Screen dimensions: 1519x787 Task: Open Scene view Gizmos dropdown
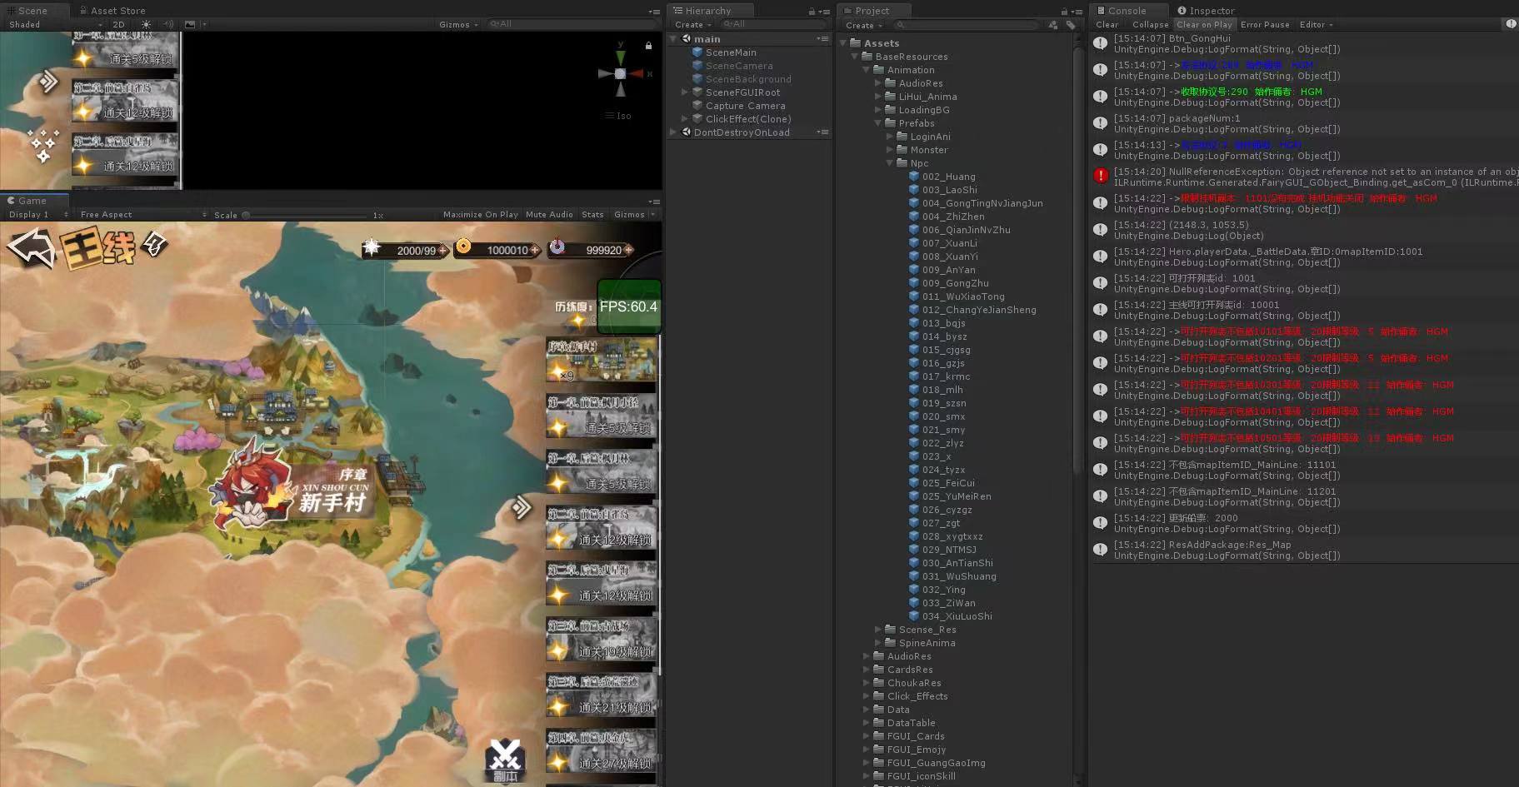[458, 25]
